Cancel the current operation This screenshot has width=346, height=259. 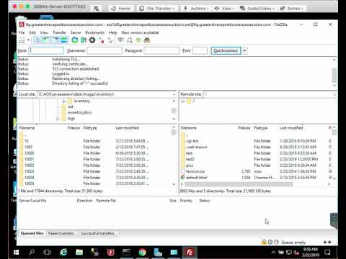[x=92, y=40]
